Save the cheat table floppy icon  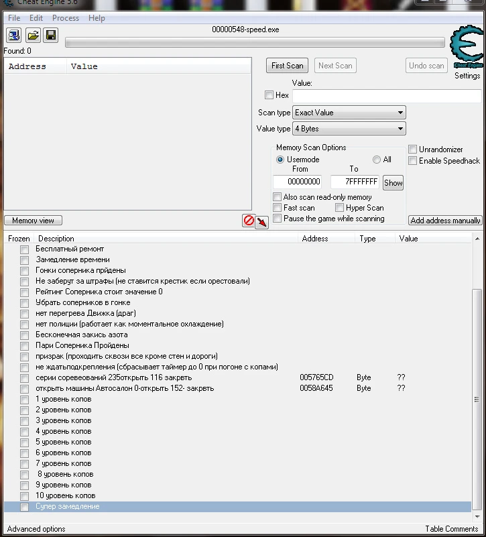[51, 35]
